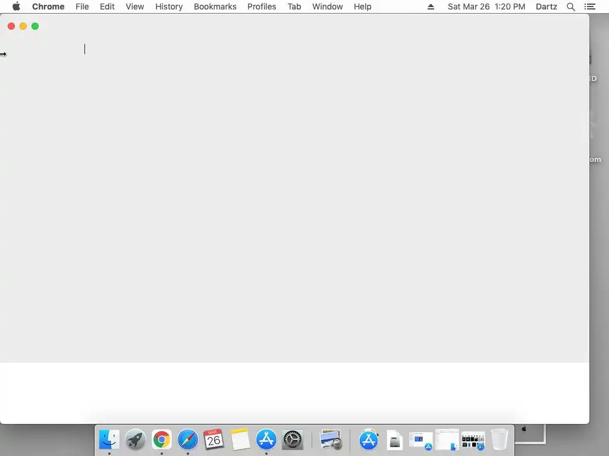Click the Google Chrome dock icon
The image size is (609, 456).
[x=162, y=440]
